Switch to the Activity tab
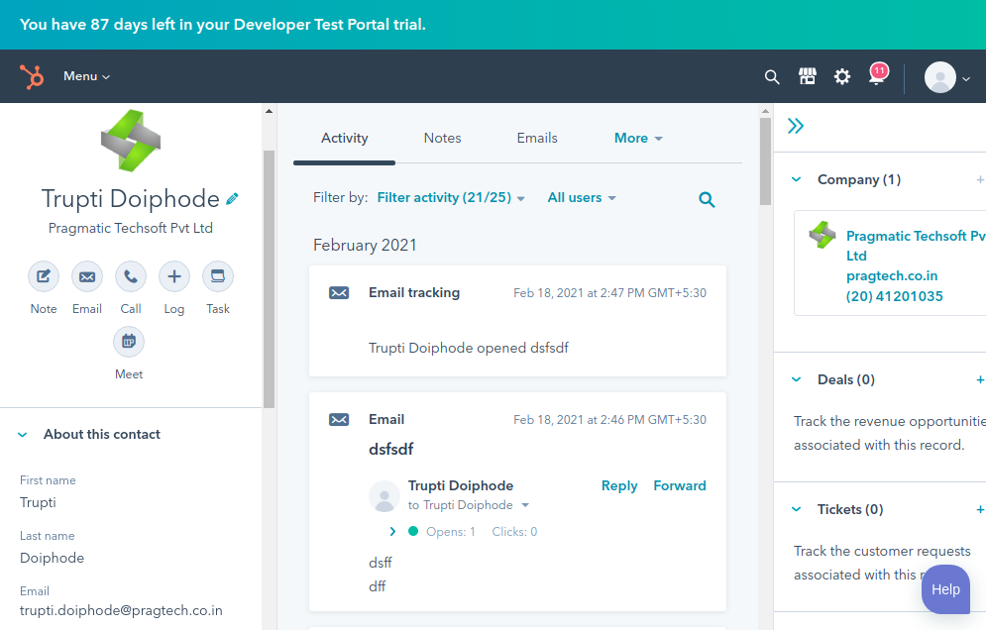The height and width of the screenshot is (630, 986). [x=345, y=139]
